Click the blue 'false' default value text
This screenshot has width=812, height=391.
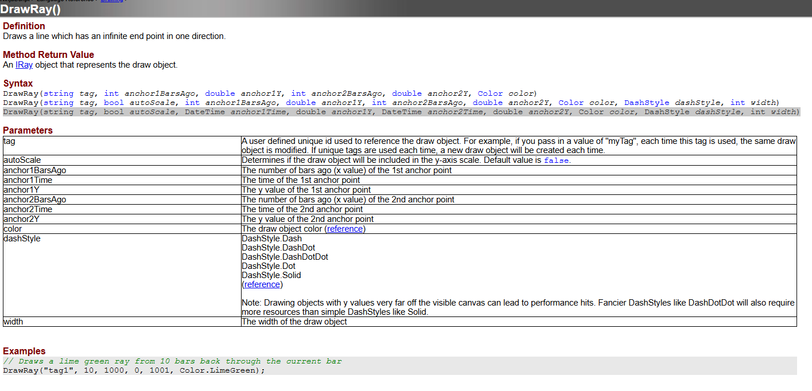pos(556,161)
